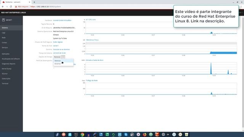
Task: Click the CPU core graph title link
Action: (x=91, y=20)
